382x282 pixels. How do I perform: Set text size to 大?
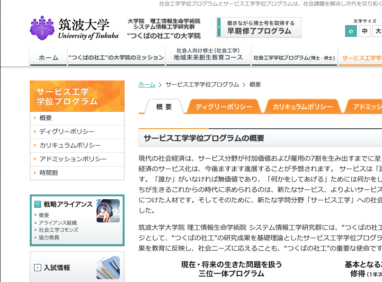[x=377, y=31]
